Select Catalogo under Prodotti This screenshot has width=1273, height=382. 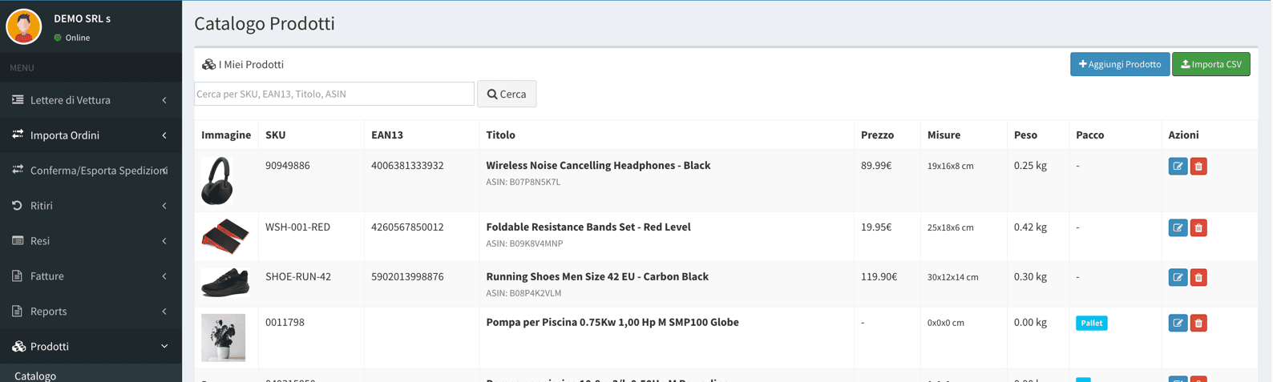pyautogui.click(x=35, y=375)
